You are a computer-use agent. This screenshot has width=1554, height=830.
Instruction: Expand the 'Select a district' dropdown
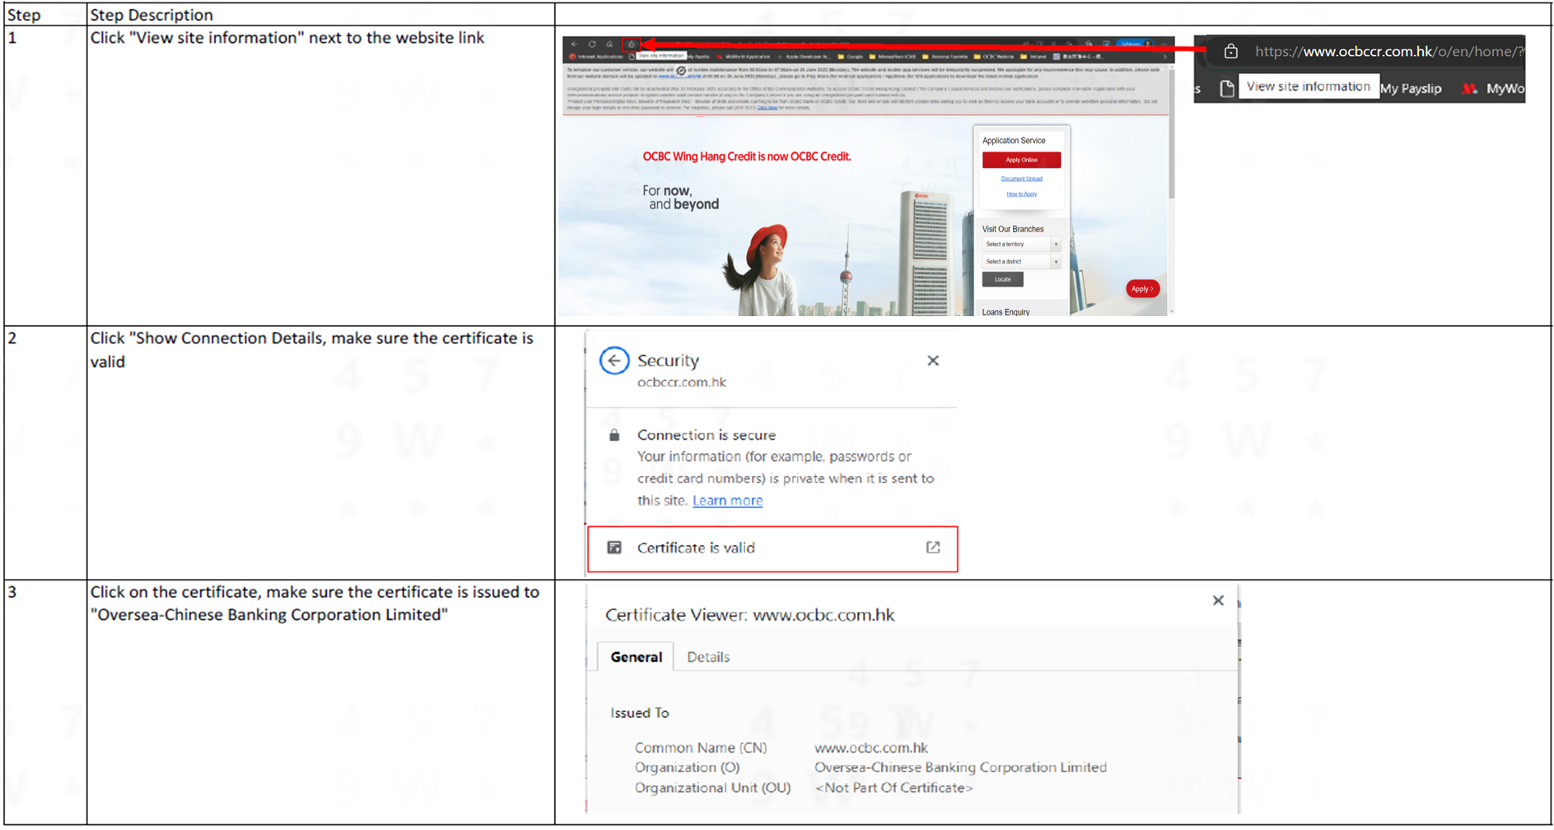coord(1021,262)
